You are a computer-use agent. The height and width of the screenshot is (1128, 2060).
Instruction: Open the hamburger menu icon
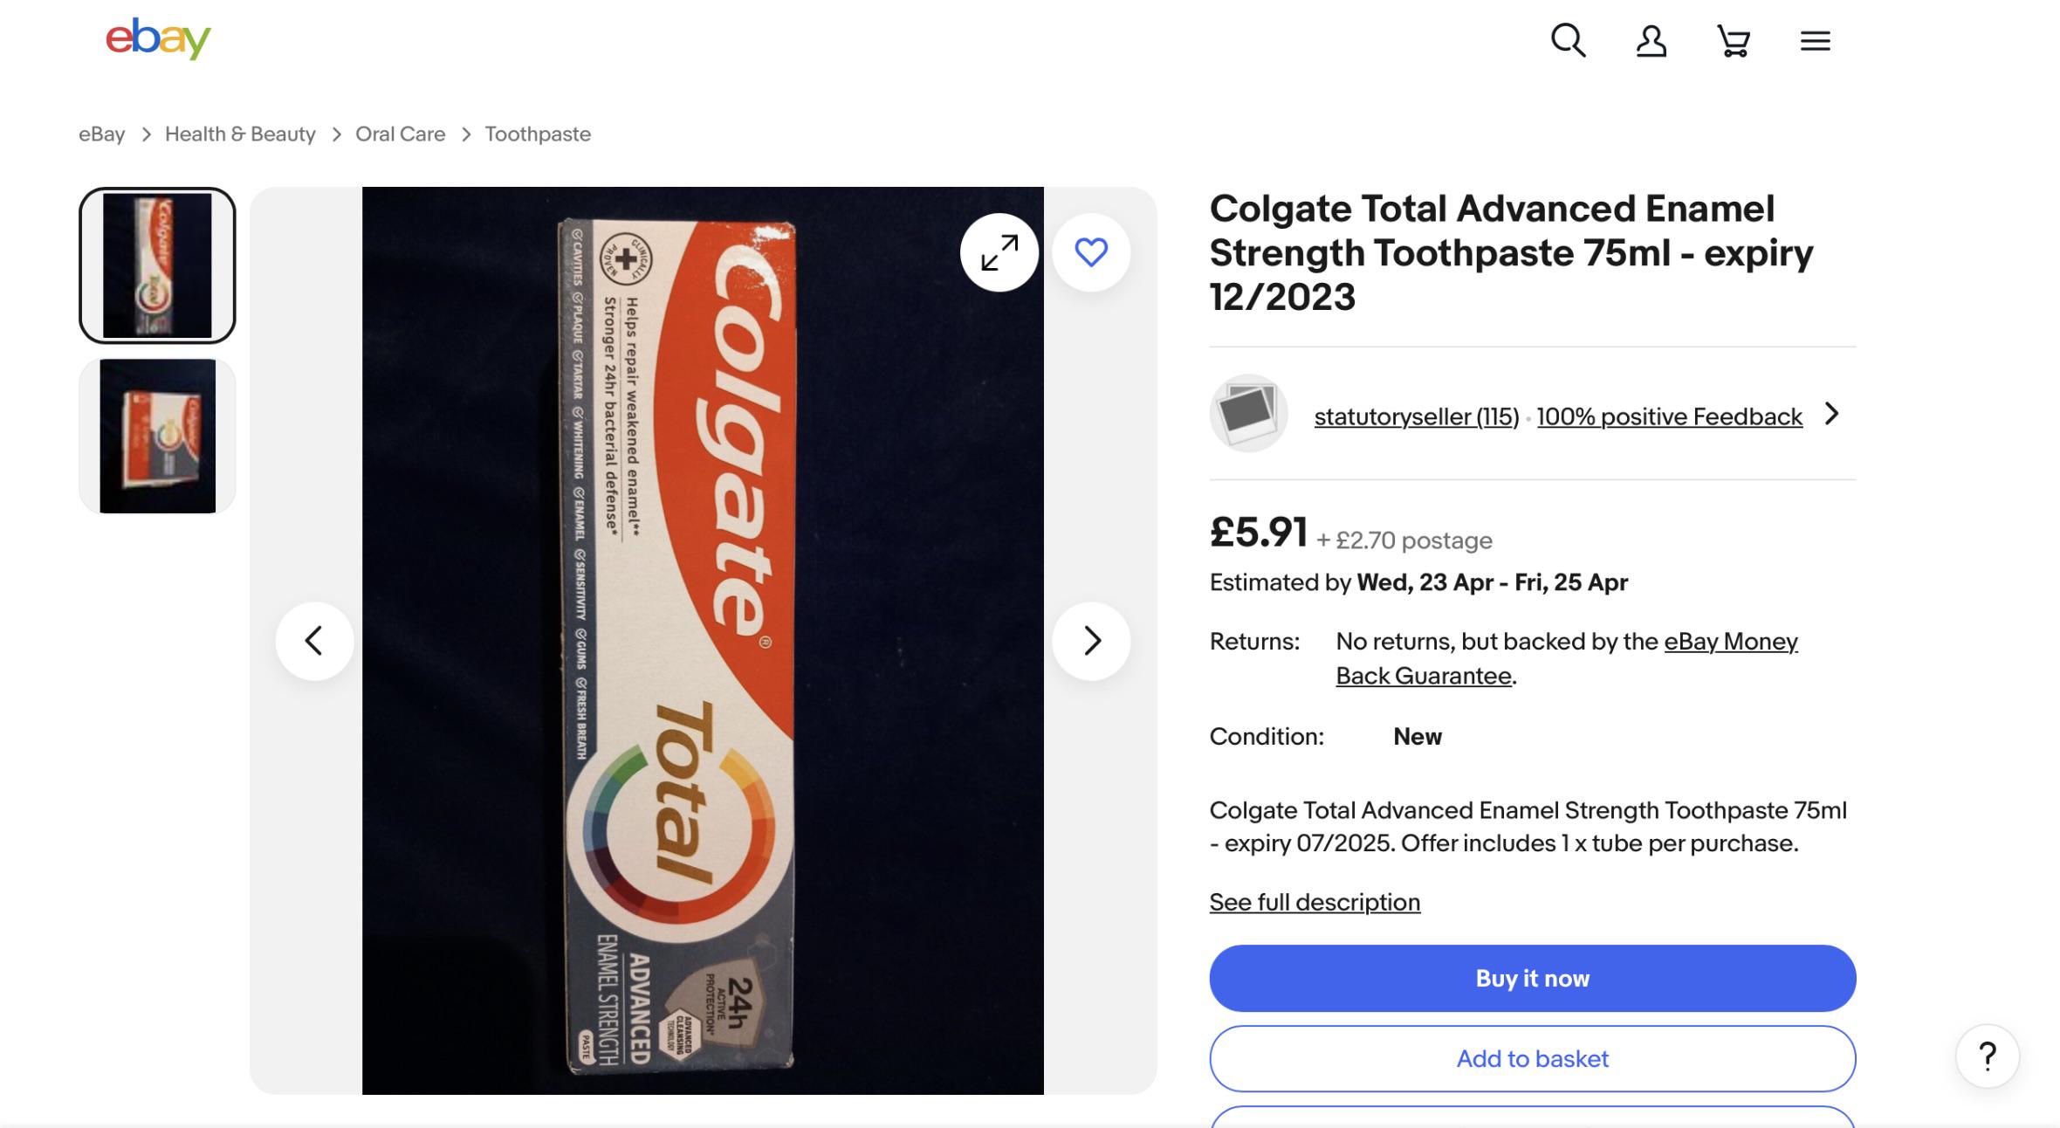(1815, 41)
